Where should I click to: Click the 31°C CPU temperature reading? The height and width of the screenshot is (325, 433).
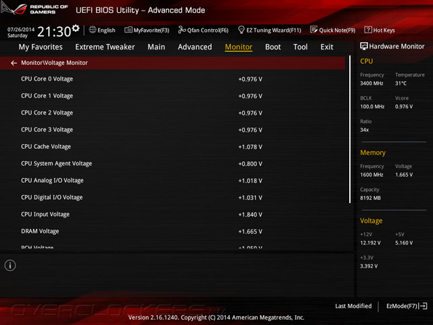click(401, 83)
